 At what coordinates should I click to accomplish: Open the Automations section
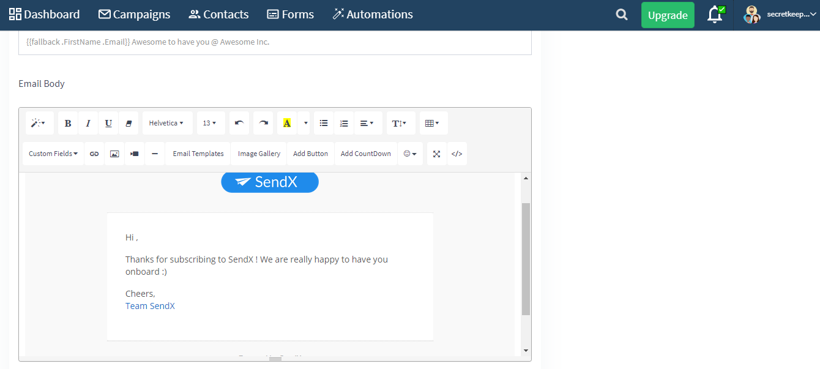click(373, 14)
